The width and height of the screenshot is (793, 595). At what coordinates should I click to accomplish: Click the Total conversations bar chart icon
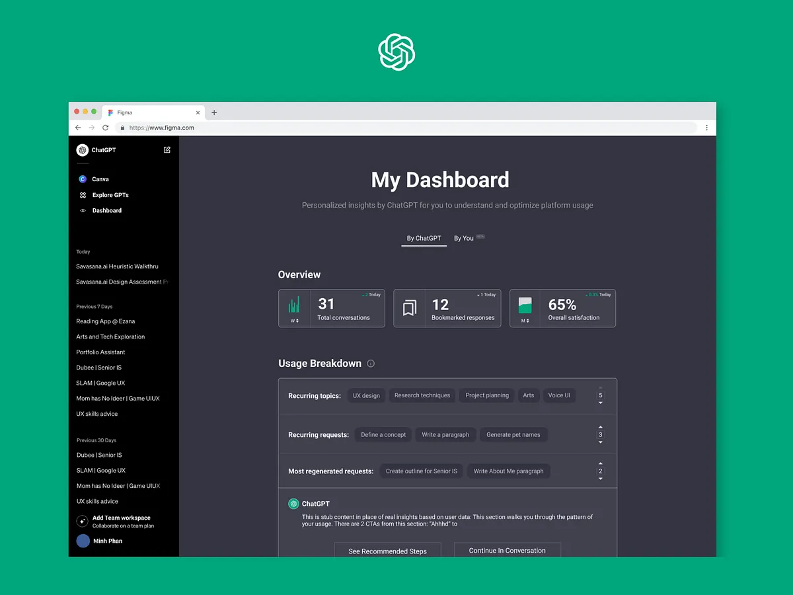[x=293, y=304]
